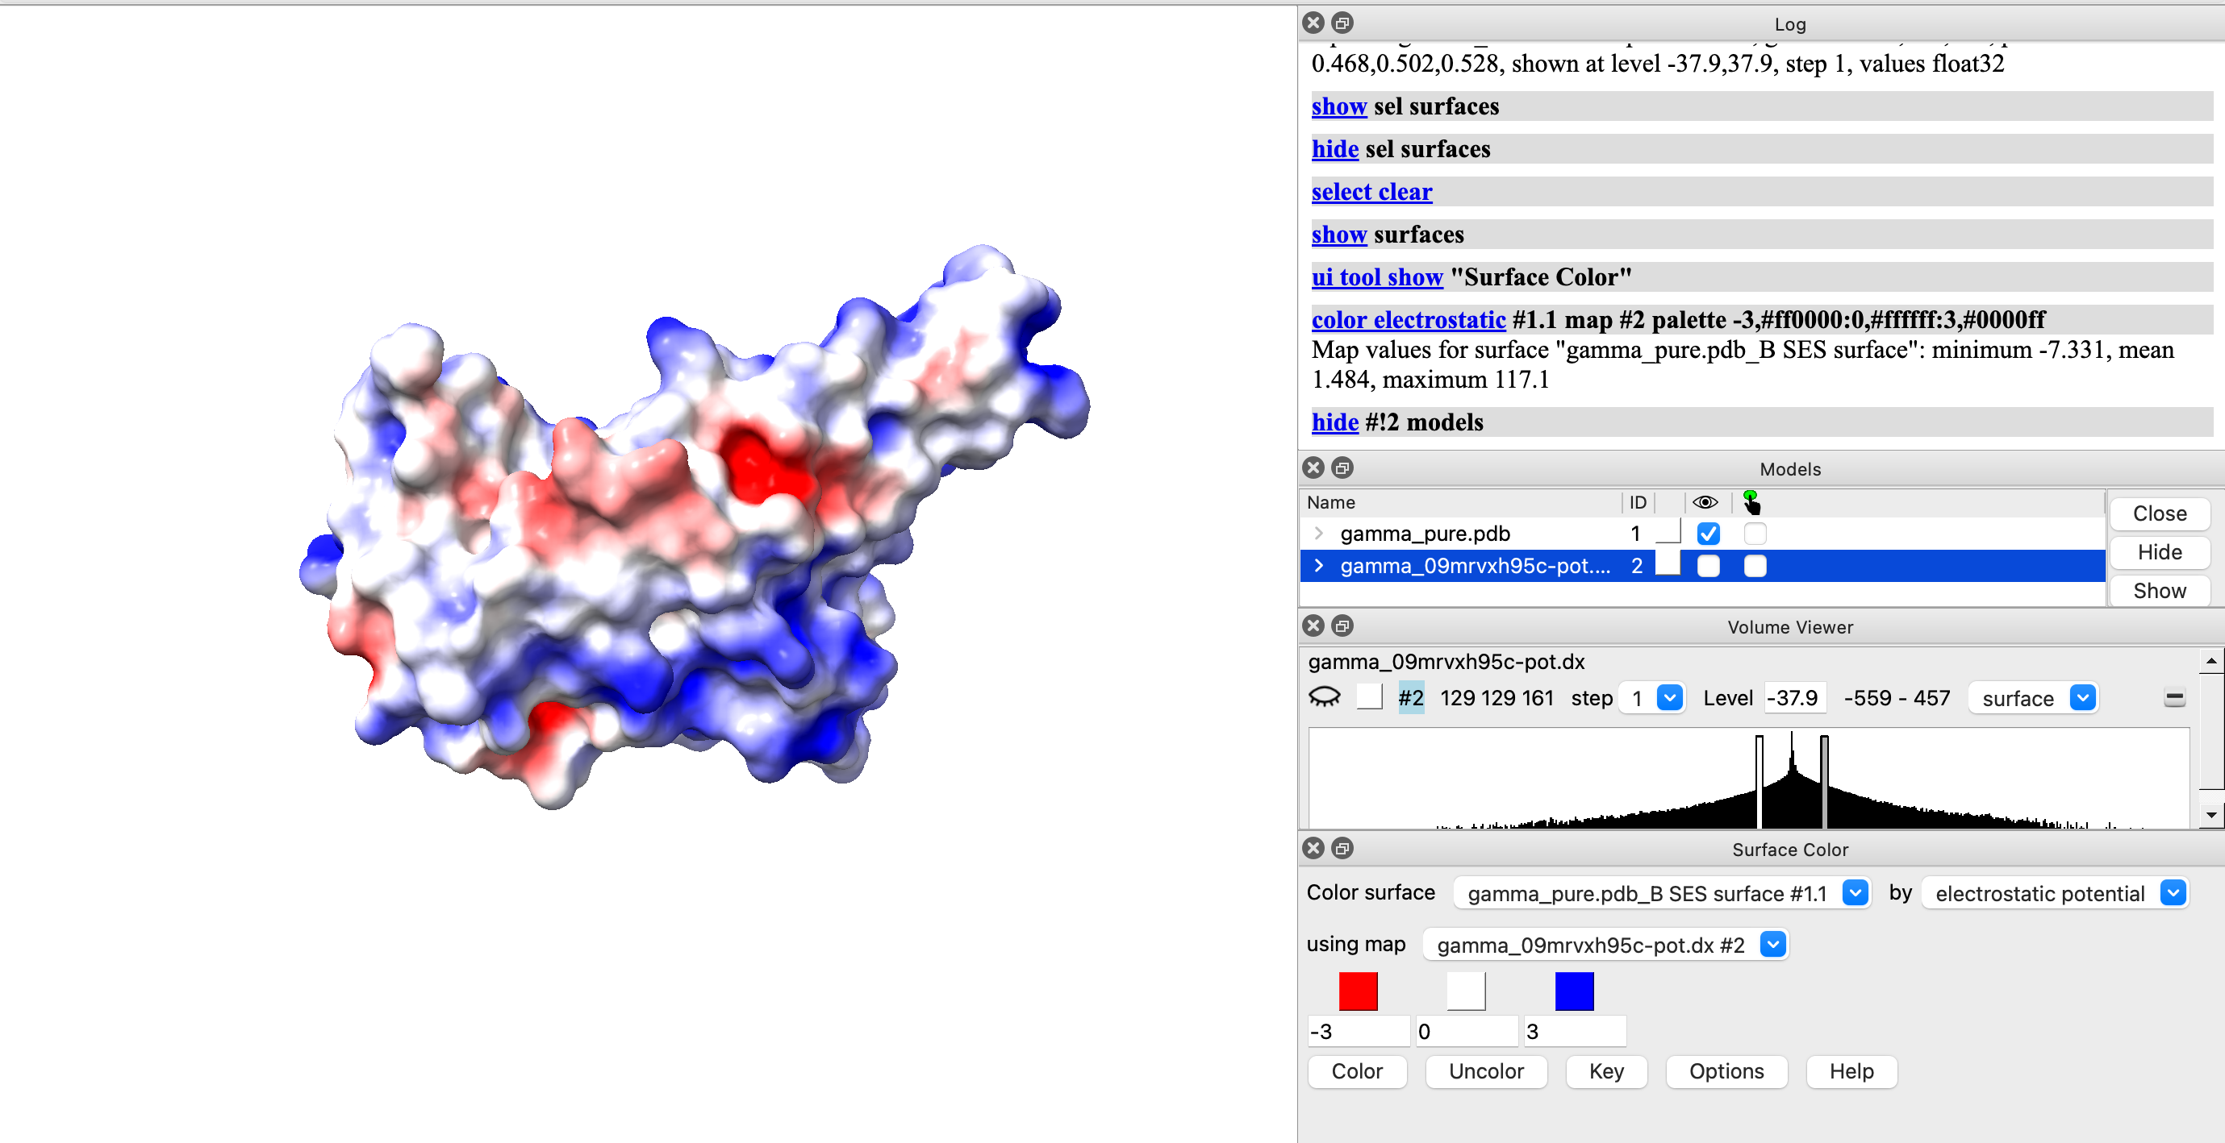Undock the Models panel
2225x1143 pixels.
[1342, 468]
